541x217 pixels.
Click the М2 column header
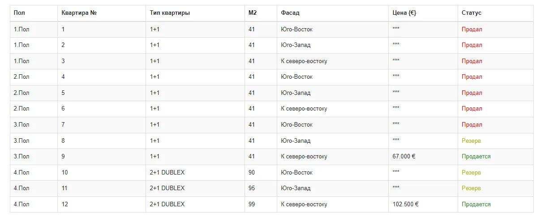[x=261, y=13]
